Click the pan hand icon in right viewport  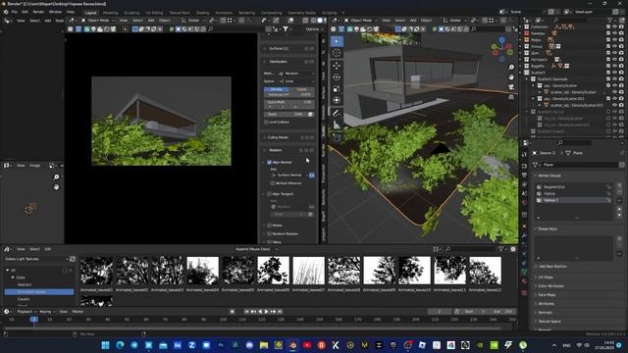[x=511, y=77]
